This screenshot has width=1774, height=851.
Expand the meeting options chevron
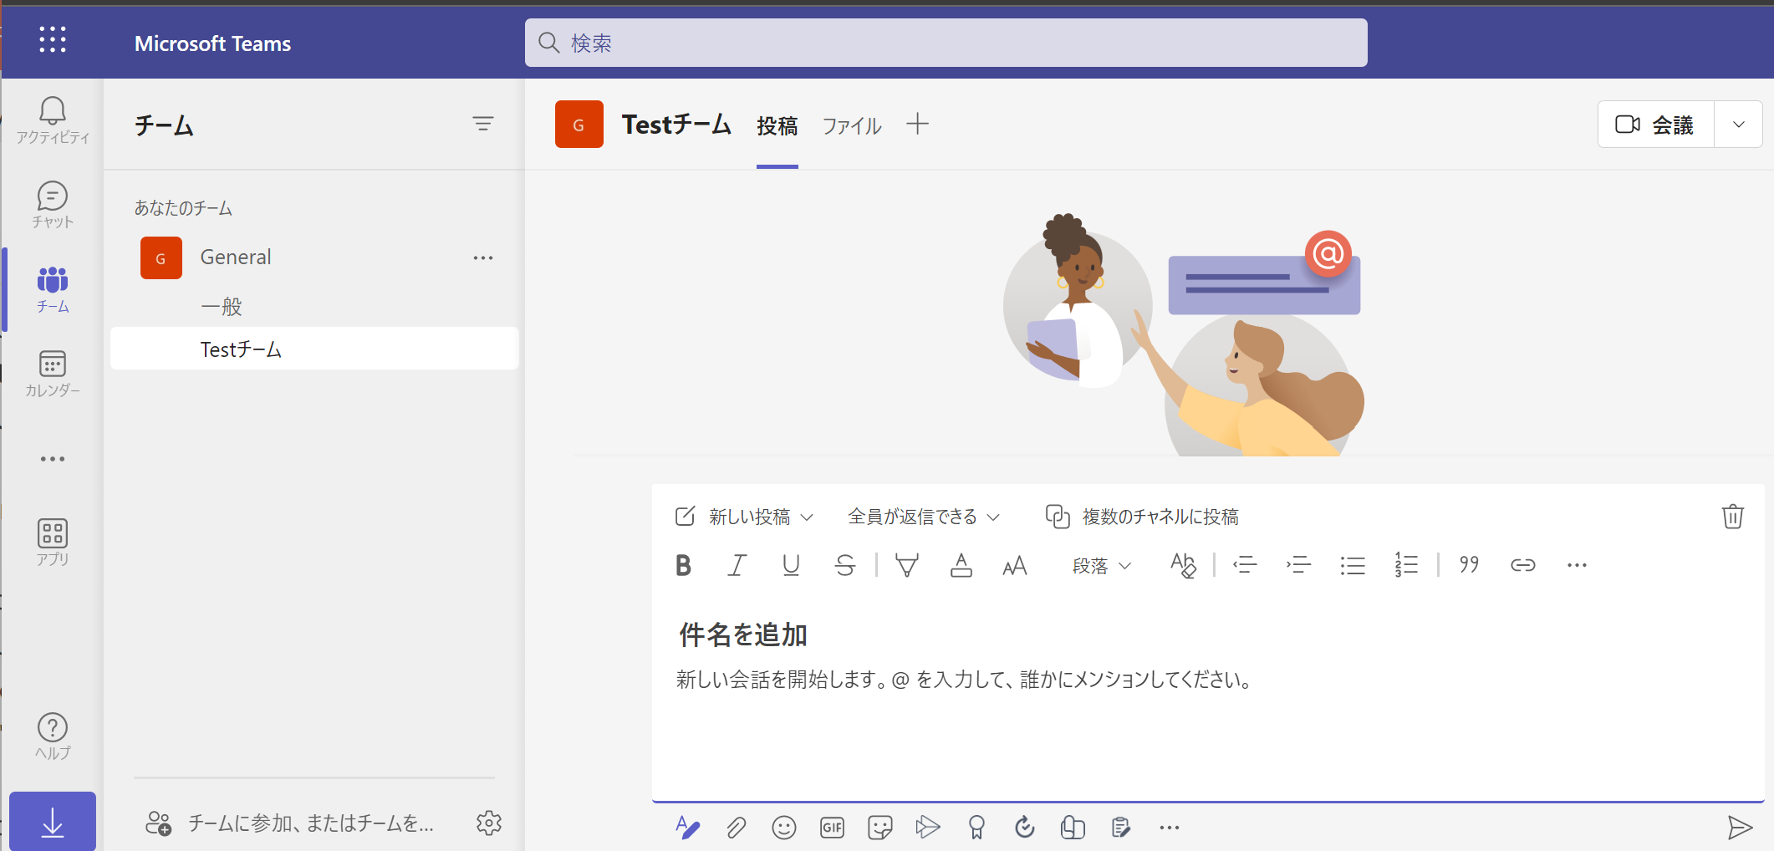(1739, 125)
